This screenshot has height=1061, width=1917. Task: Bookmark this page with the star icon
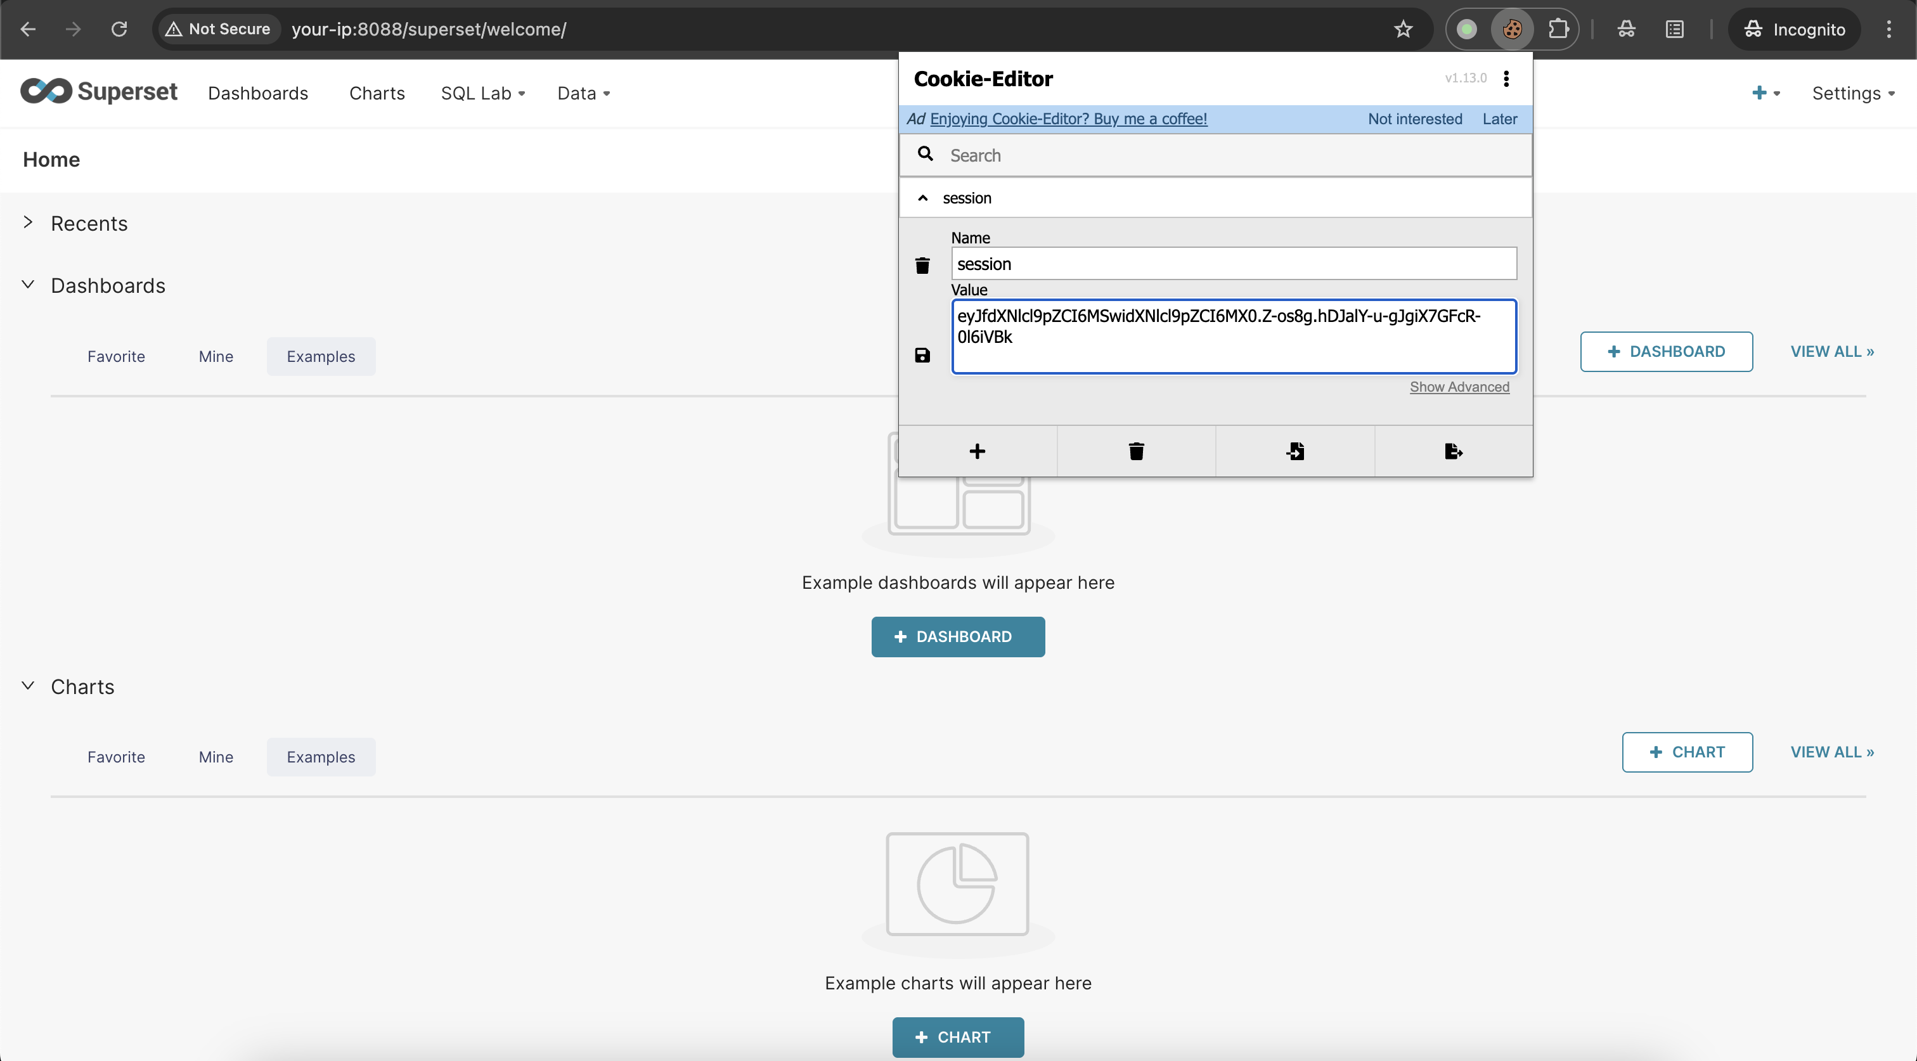pyautogui.click(x=1403, y=30)
